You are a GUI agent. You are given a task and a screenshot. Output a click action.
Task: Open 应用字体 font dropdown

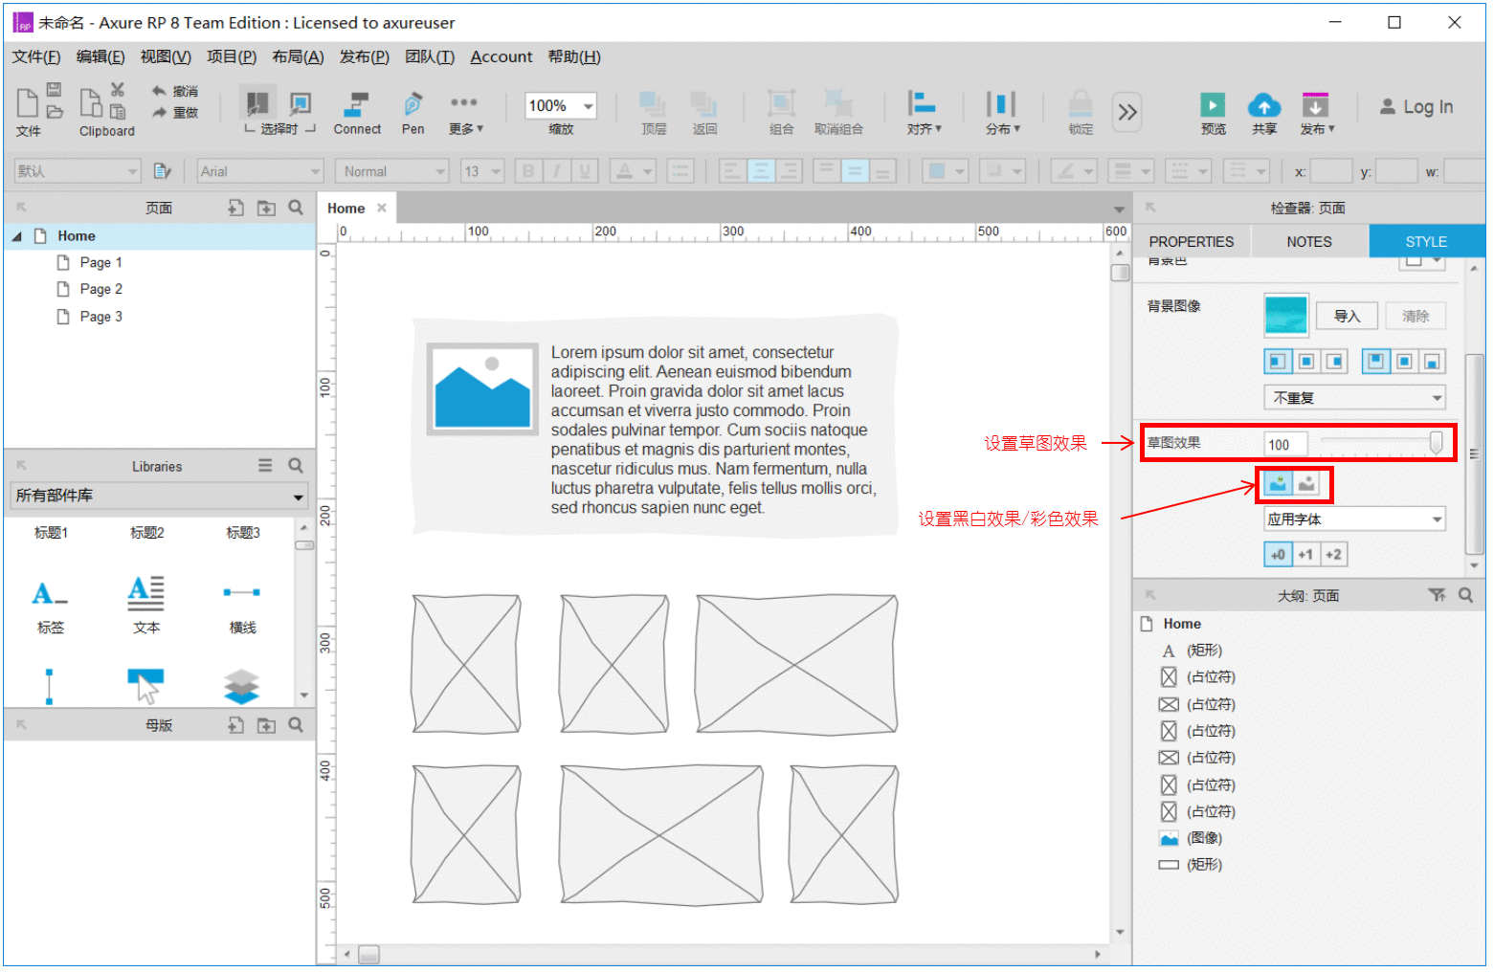[x=1354, y=519]
